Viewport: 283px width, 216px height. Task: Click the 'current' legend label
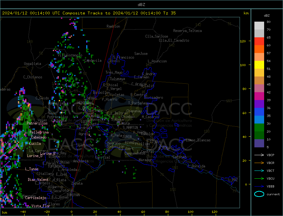pyautogui.click(x=273, y=194)
